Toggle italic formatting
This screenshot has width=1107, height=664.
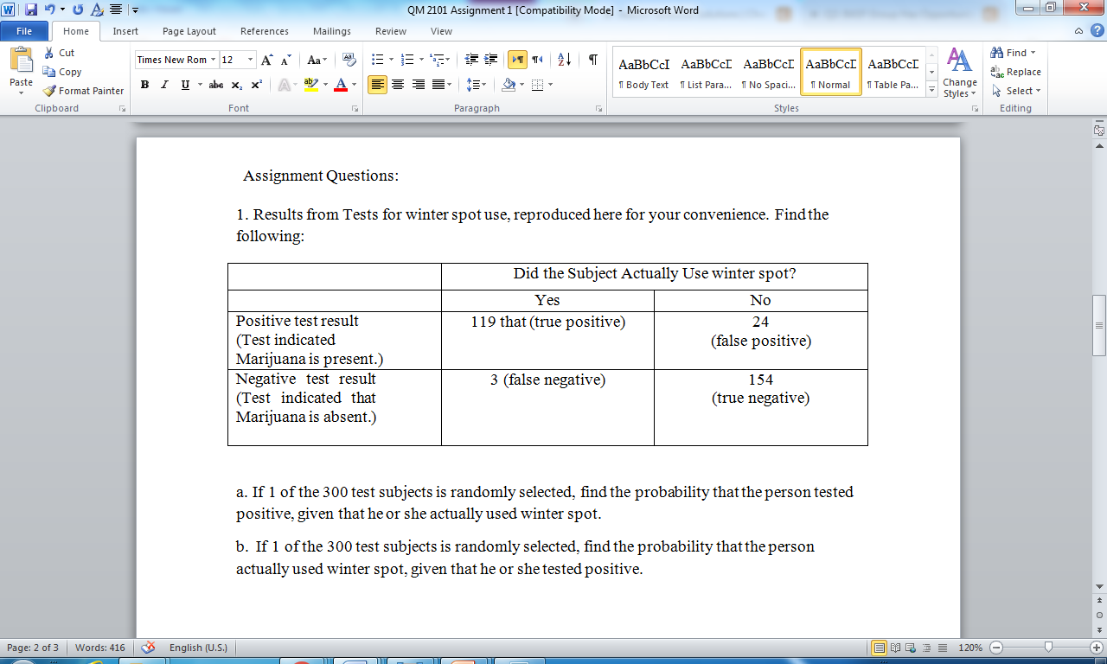[x=164, y=85]
